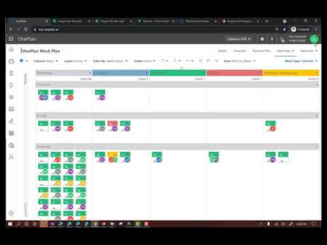Screen dimensions: 327x245
Task: Open the board icon in the sidebar
Action: (12, 109)
